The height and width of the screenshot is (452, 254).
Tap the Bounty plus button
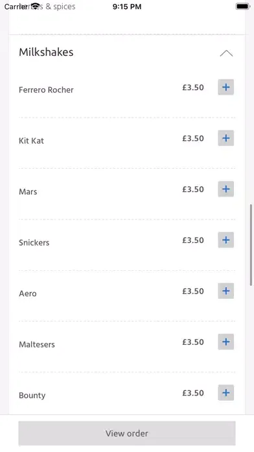(225, 393)
